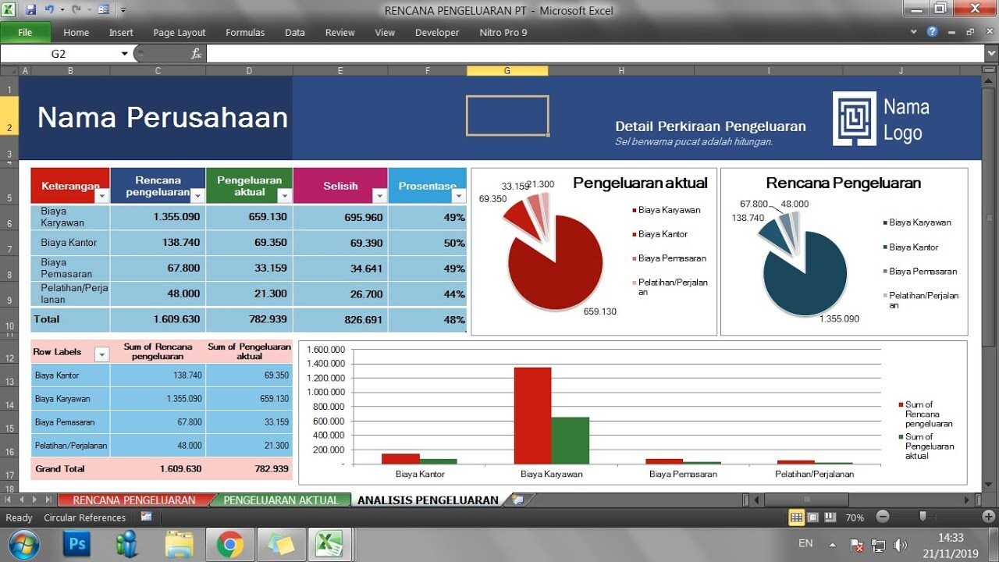The image size is (999, 562).
Task: Open Page Break Preview from the status bar
Action: click(x=829, y=517)
